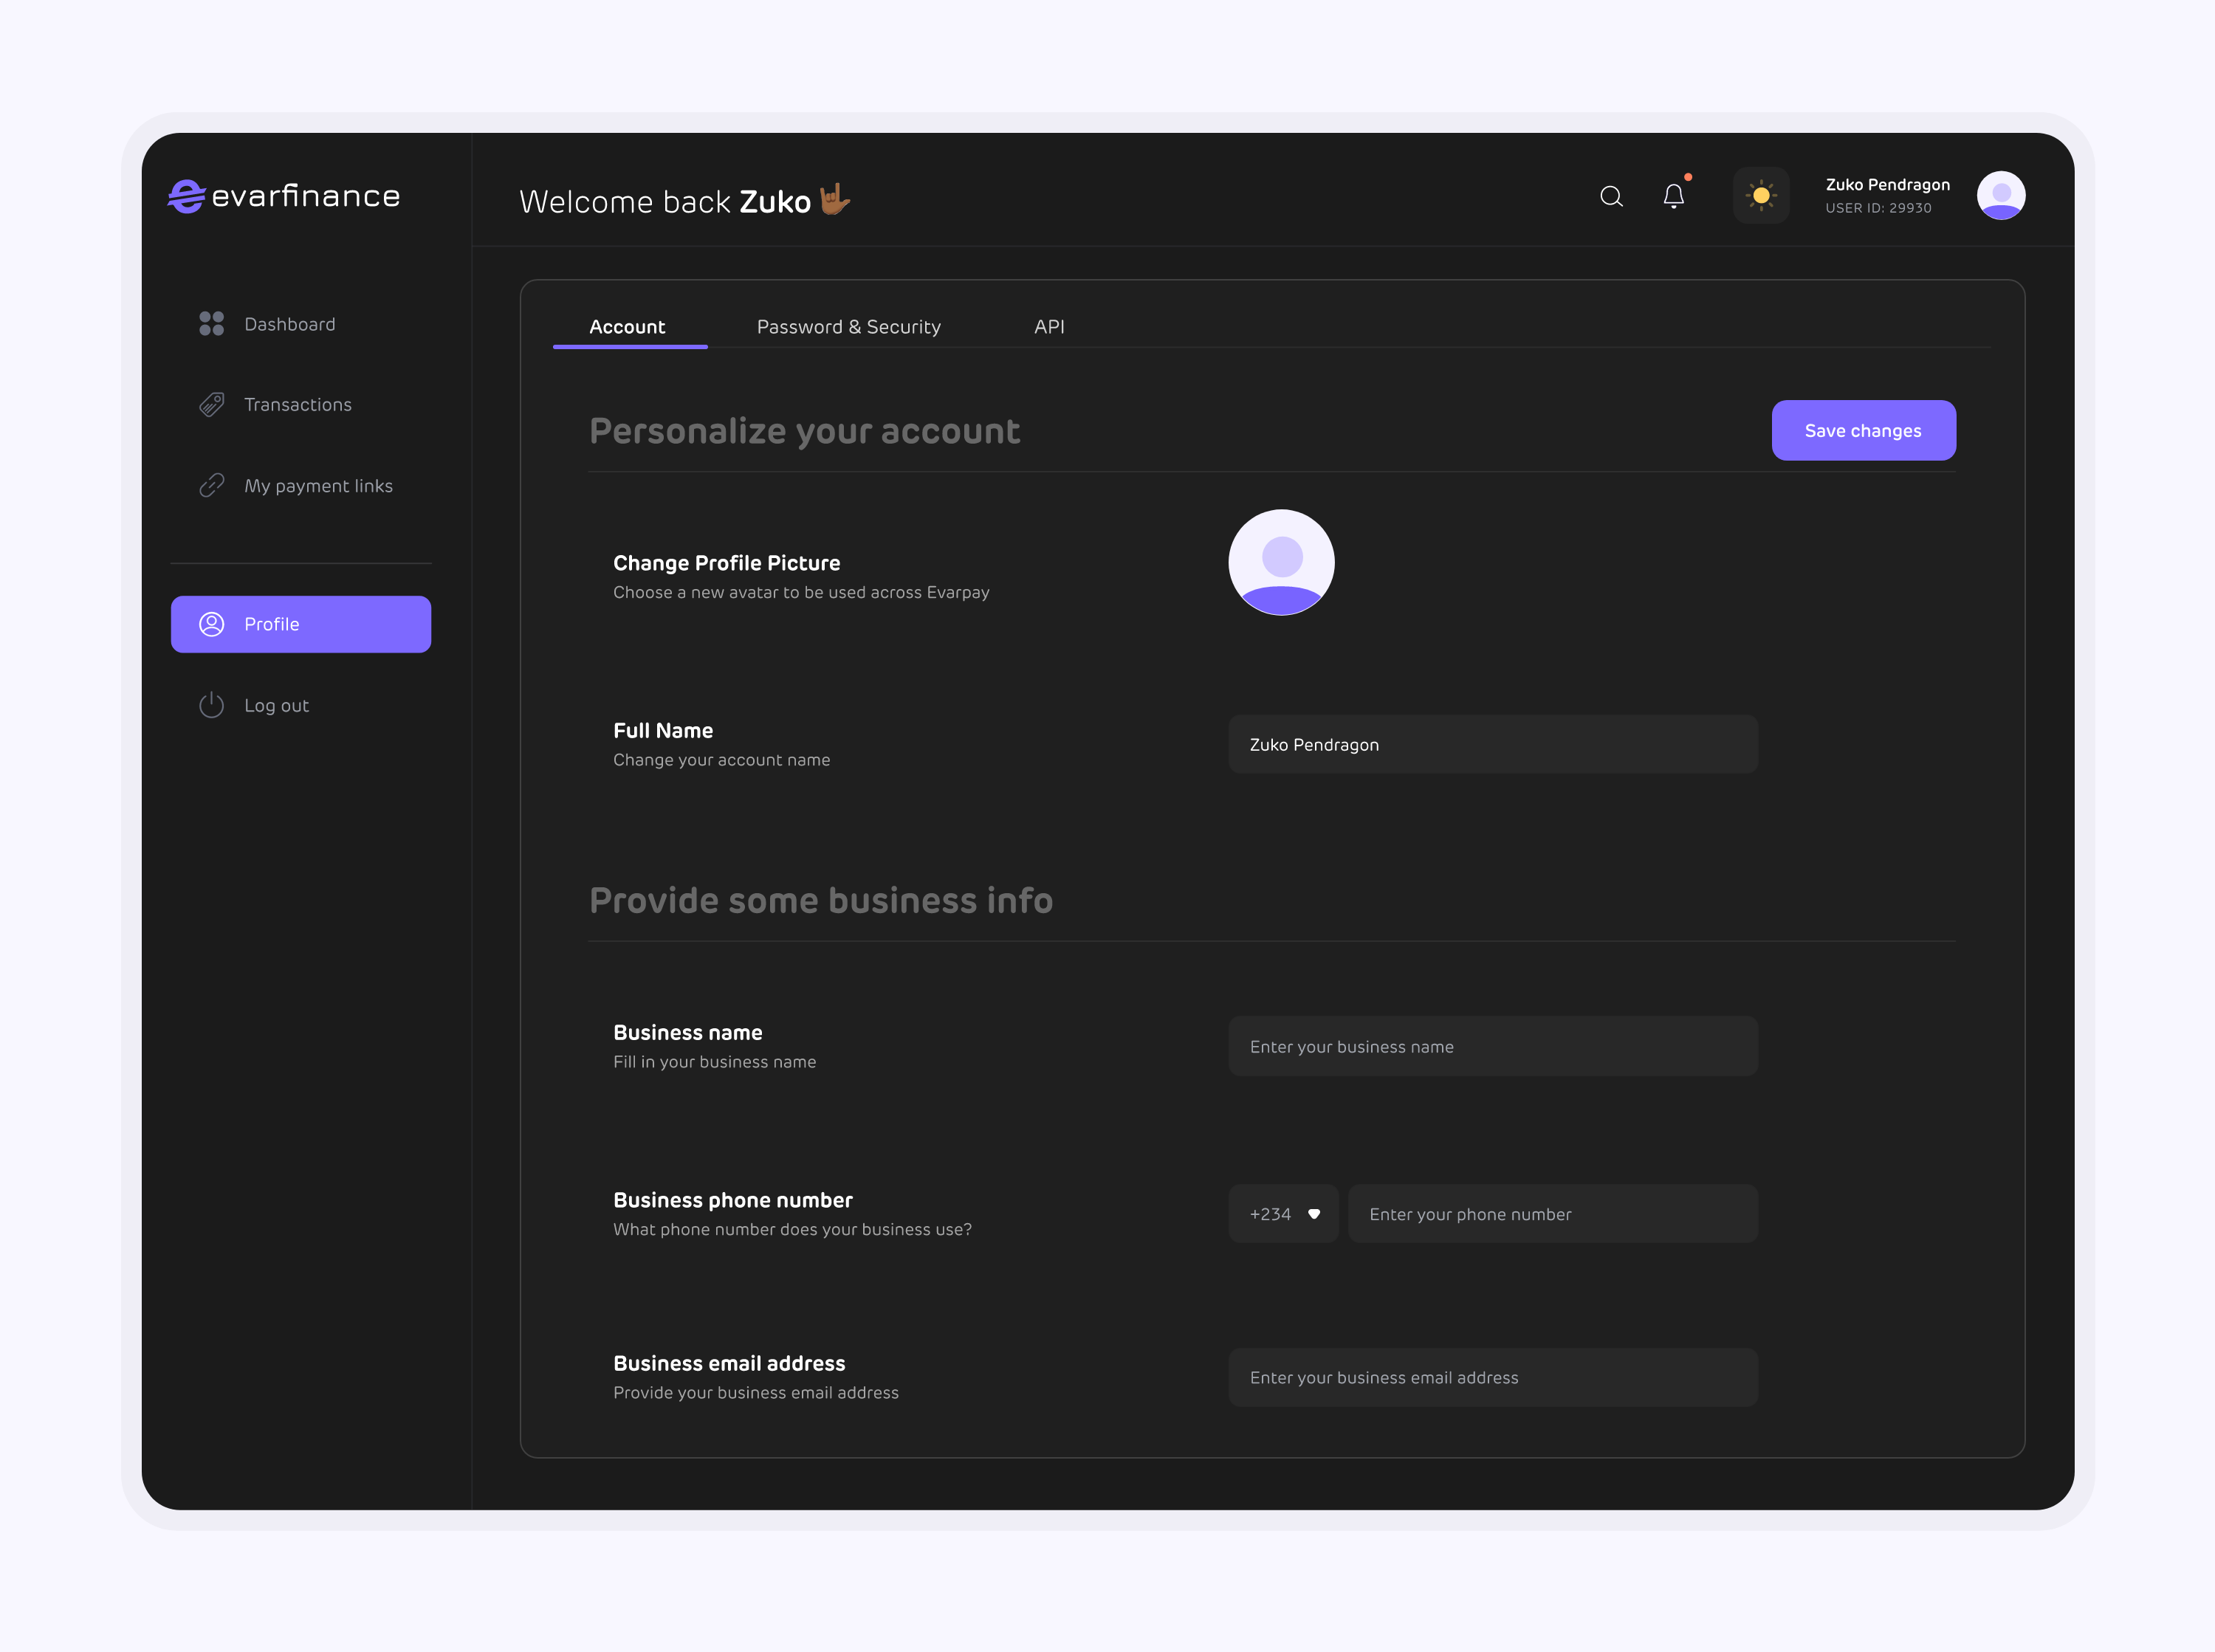Focus the business email address field
The image size is (2215, 1652).
pos(1493,1377)
